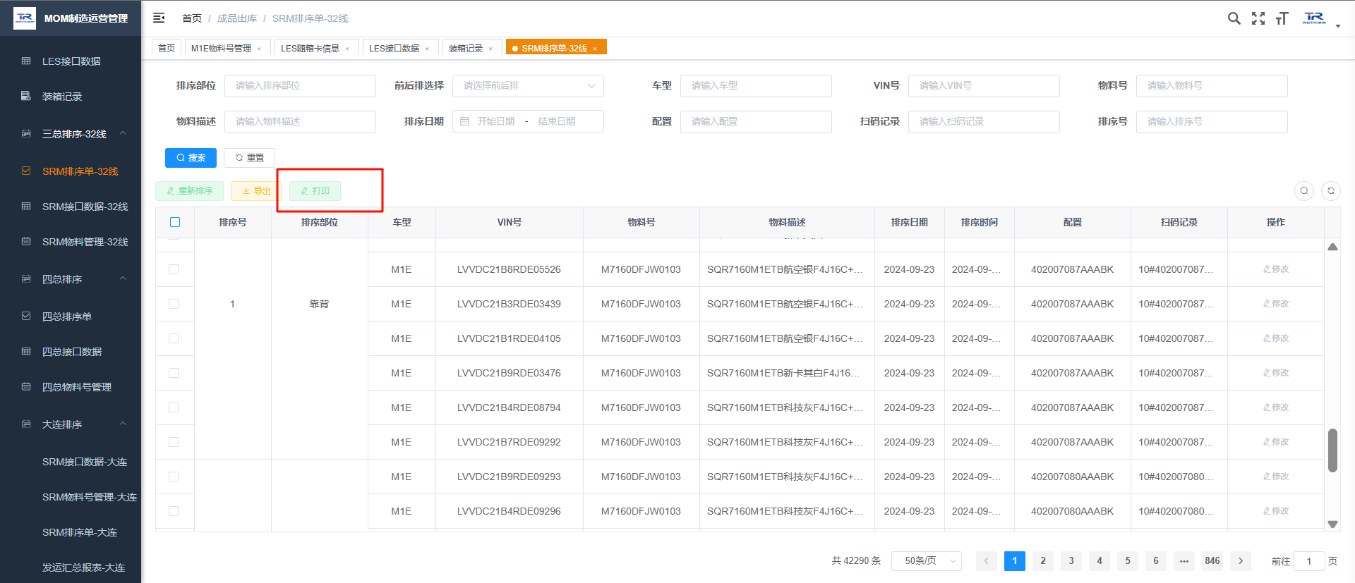Viewport: 1355px width, 583px height.
Task: Click the 重置 reset button
Action: (x=249, y=158)
